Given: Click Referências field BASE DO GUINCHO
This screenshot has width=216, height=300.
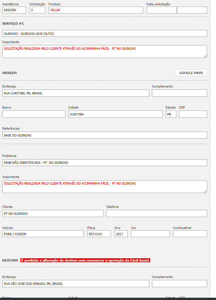Looking at the screenshot, I should (x=104, y=135).
